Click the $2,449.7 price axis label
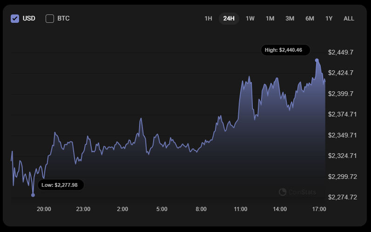The image size is (371, 232). (340, 52)
